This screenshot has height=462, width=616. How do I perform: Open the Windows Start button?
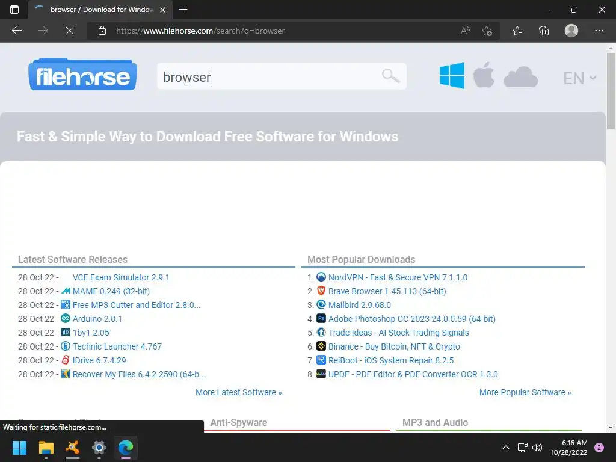coord(19,448)
